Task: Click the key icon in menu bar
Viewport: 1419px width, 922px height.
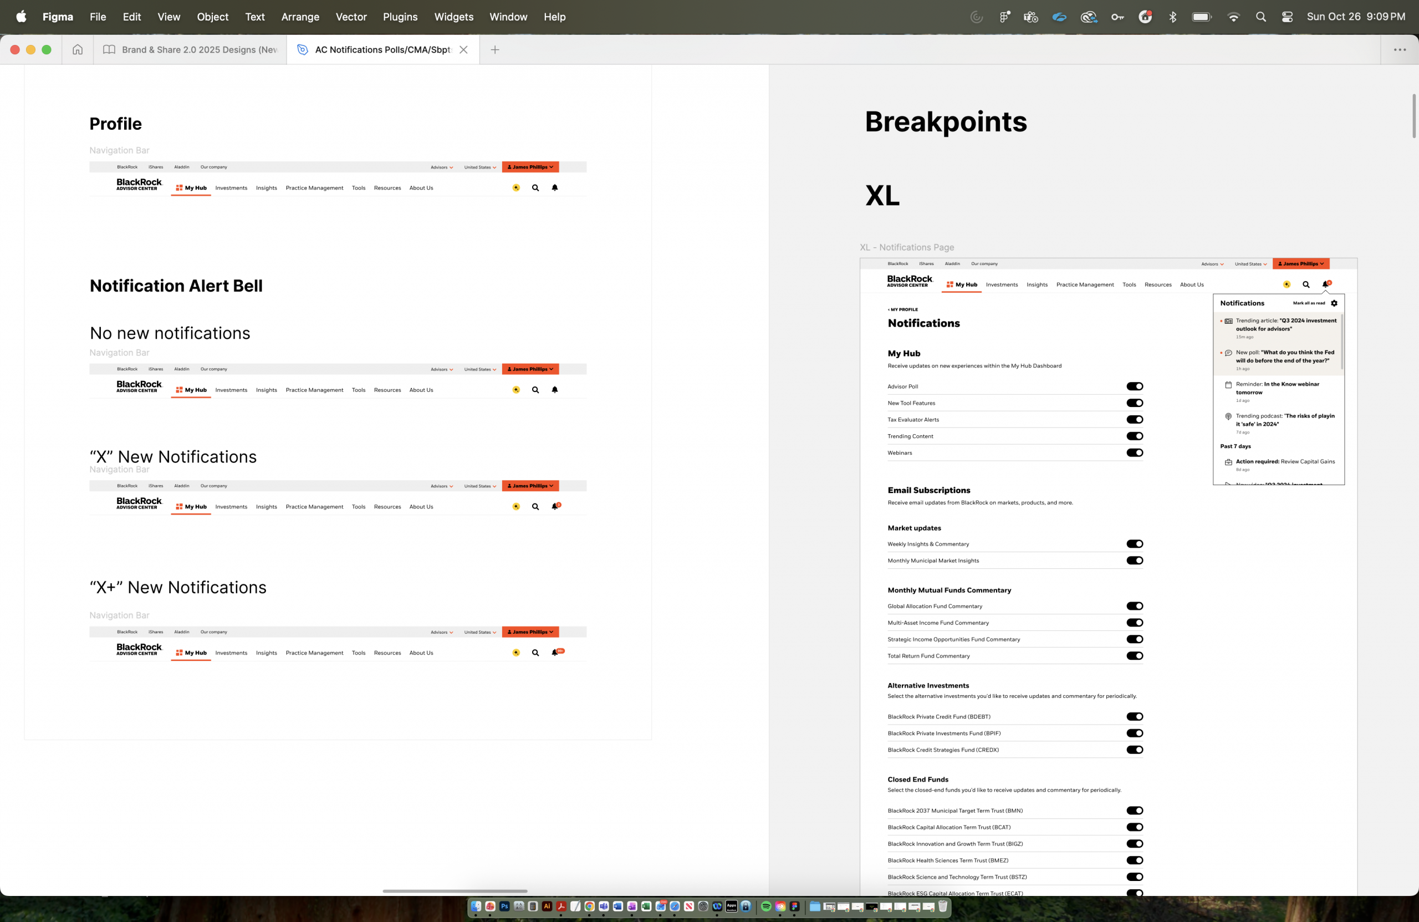Action: [1117, 17]
